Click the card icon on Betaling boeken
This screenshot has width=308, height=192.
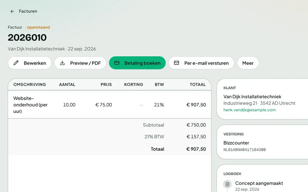[117, 63]
